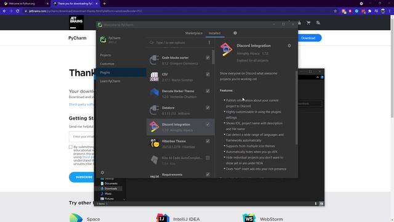394x222 pixels.
Task: Open the shopping cart on JetBrains site
Action: [x=308, y=23]
